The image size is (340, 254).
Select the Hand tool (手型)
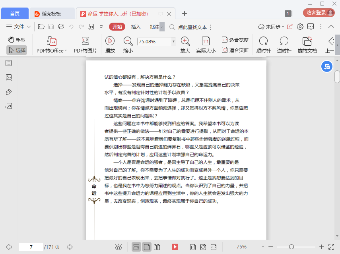pos(17,40)
